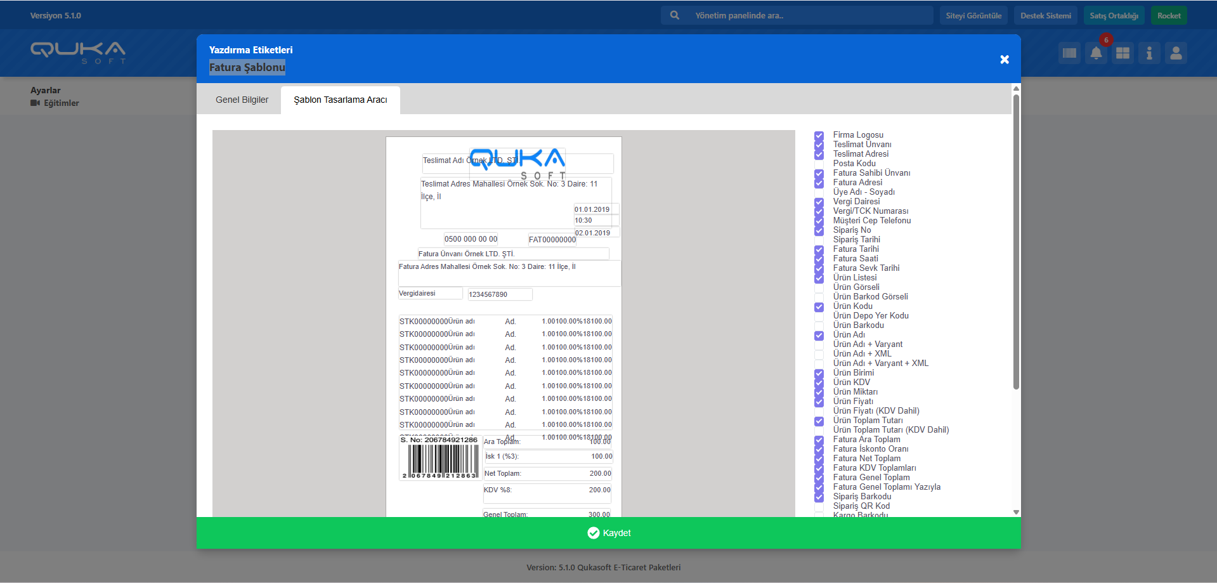This screenshot has height=583, width=1217.
Task: Select the Şablon Tasarlama Aracı tab
Action: point(341,100)
